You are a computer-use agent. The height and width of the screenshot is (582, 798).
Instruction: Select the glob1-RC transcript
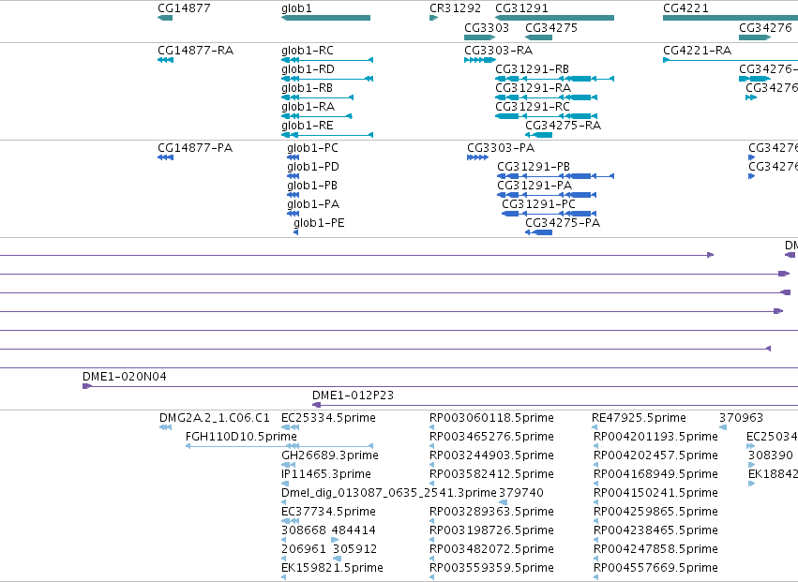(x=327, y=60)
